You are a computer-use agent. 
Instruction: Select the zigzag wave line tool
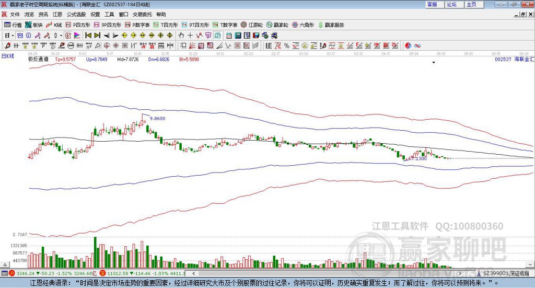click(x=228, y=45)
